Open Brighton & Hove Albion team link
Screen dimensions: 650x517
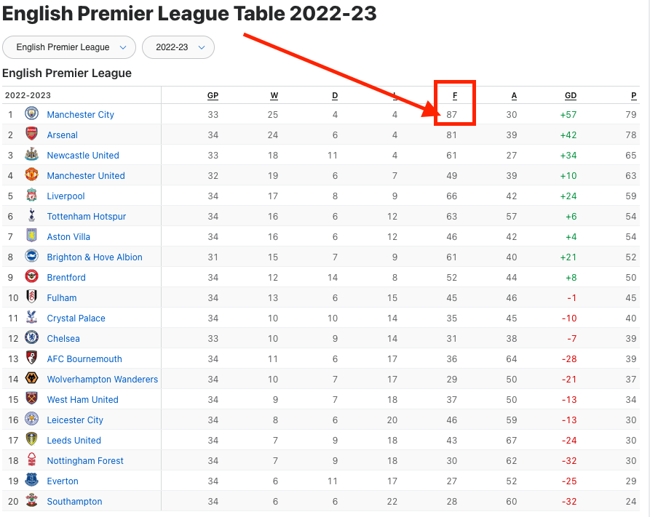(x=95, y=257)
